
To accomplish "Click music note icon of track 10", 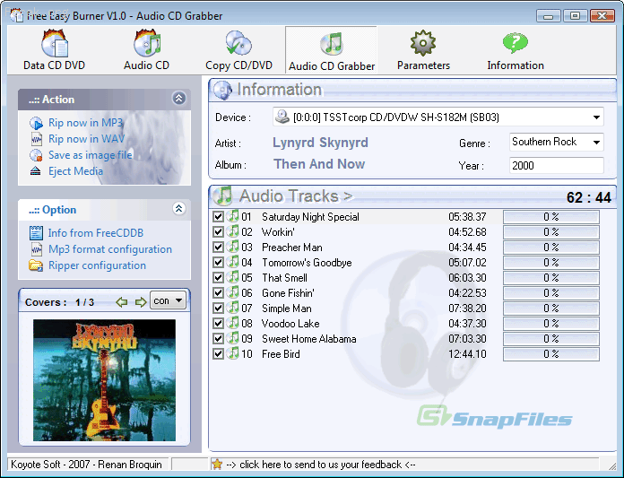I will [233, 353].
